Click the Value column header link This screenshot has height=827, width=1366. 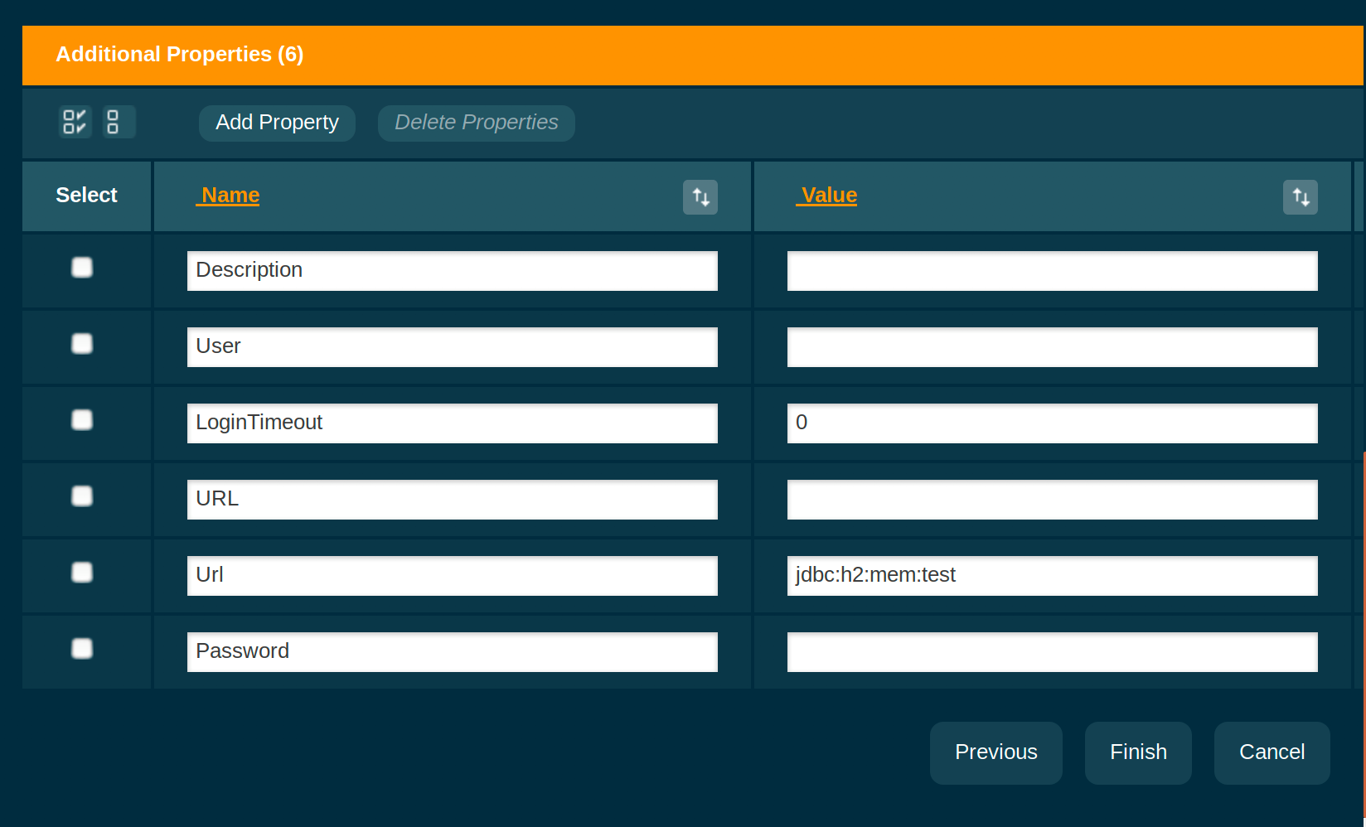point(828,196)
